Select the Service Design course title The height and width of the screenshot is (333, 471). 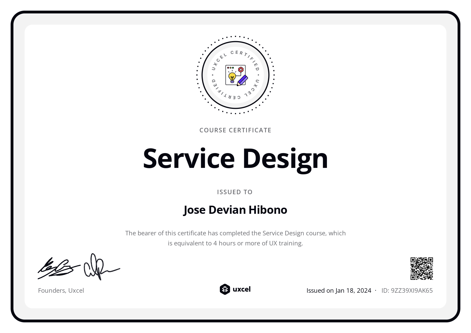[x=235, y=158]
